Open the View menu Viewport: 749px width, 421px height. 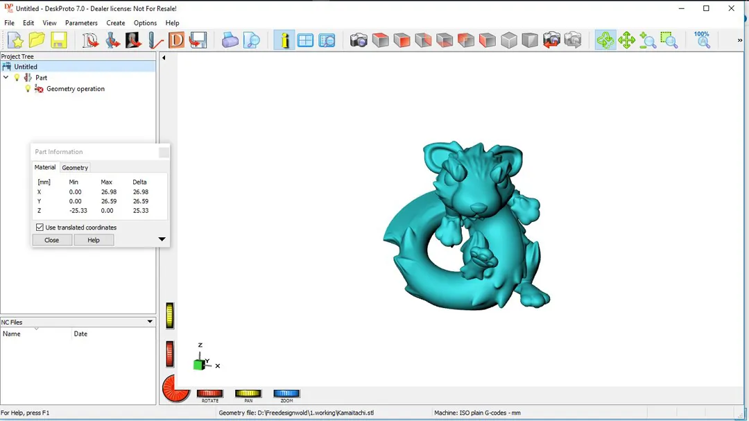click(49, 23)
